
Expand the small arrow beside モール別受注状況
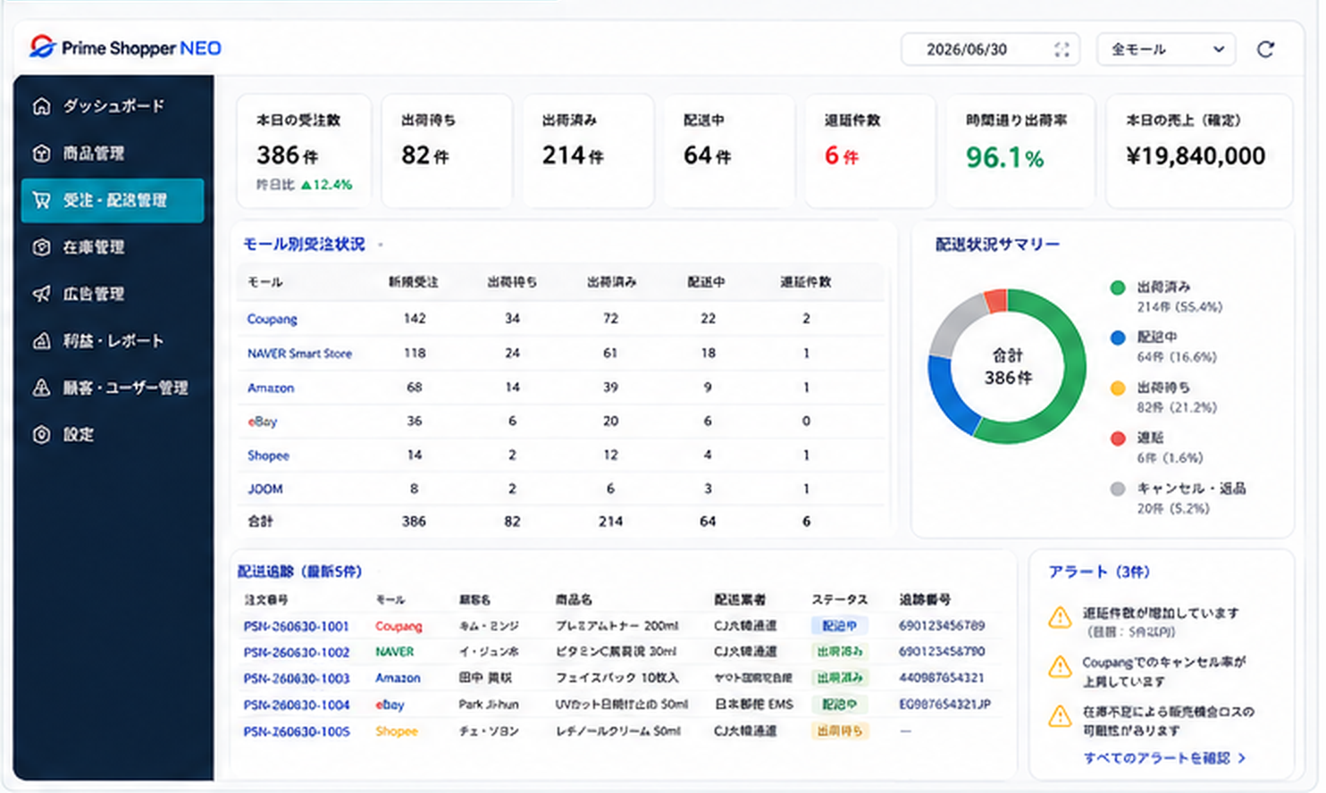point(381,245)
